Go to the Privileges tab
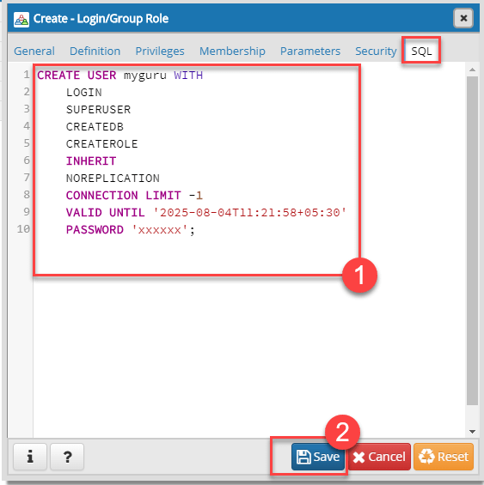The height and width of the screenshot is (485, 484). (x=160, y=51)
